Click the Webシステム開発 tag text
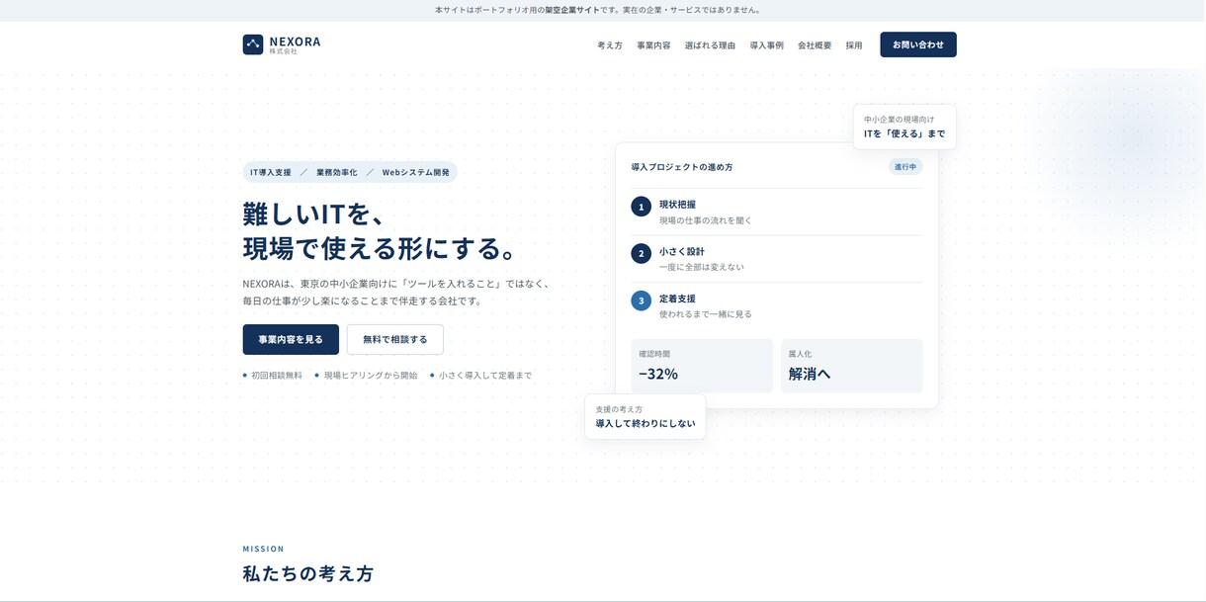The height and width of the screenshot is (602, 1206). (416, 172)
